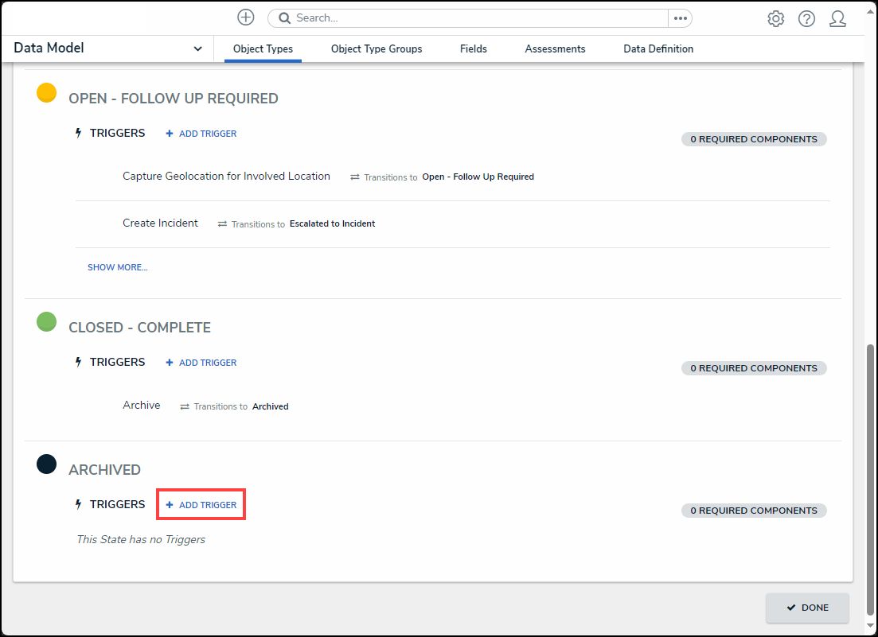This screenshot has height=637, width=878.
Task: Click the dark Archived state circle
Action: (47, 464)
